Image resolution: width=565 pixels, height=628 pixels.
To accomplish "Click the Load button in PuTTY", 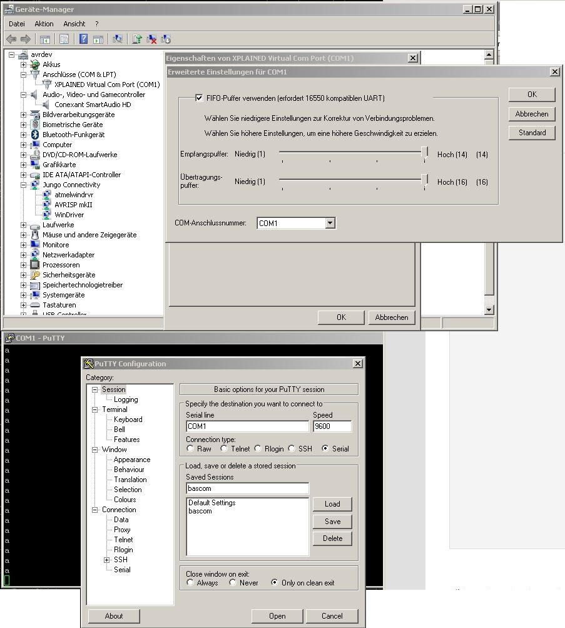I will click(x=332, y=504).
